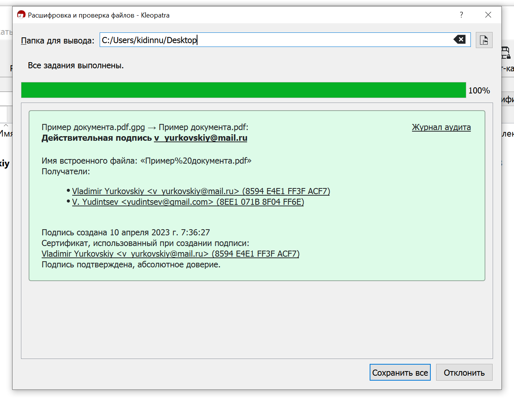Open signing certificate link below Сертификат line
The image size is (514, 402).
tap(170, 254)
